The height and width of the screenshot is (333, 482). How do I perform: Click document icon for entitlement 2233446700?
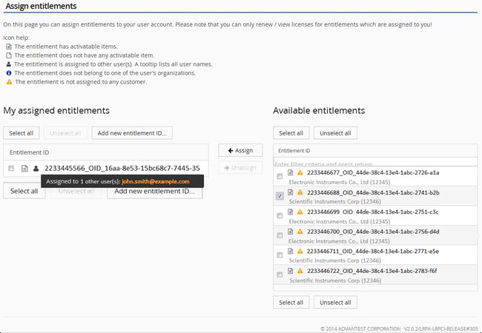(291, 232)
